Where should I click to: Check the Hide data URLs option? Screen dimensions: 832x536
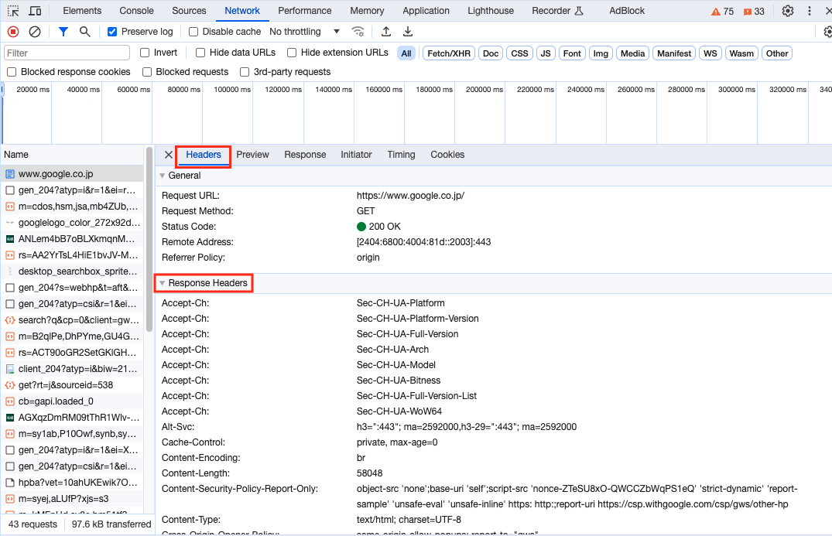tap(200, 53)
